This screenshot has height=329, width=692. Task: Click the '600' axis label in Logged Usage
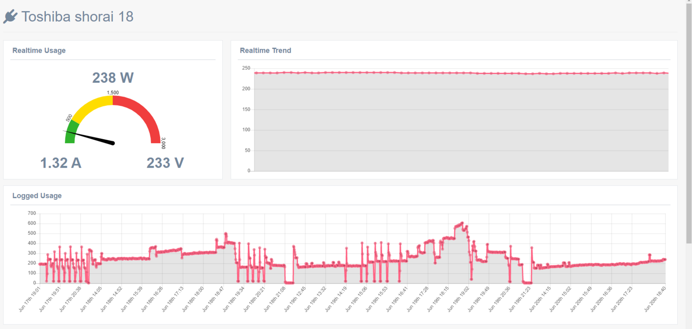tap(32, 223)
